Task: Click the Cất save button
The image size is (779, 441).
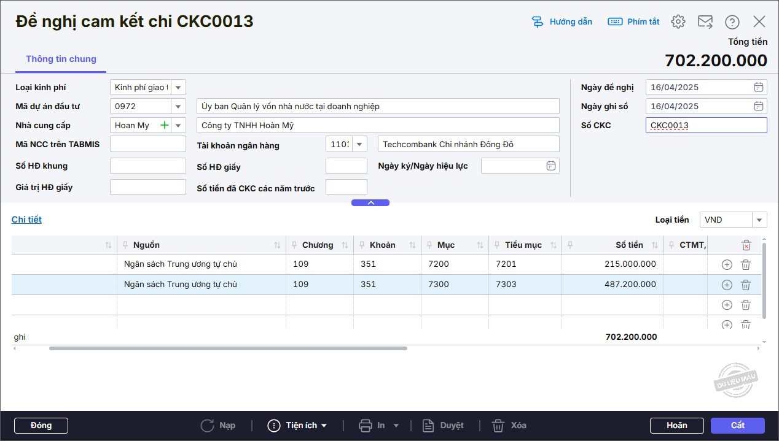Action: coord(737,425)
